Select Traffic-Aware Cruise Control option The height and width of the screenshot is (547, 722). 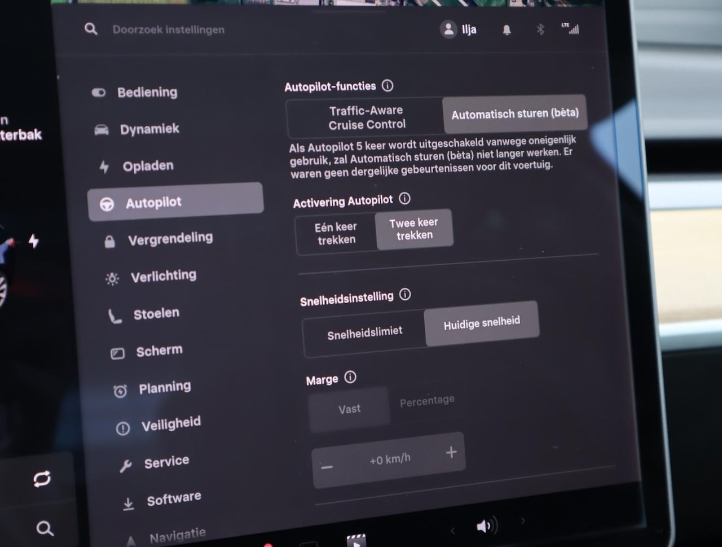pos(366,117)
